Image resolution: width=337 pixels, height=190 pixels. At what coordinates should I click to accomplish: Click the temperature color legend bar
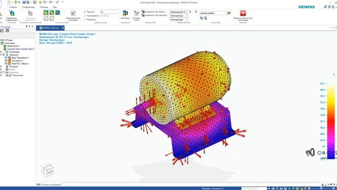(x=331, y=122)
